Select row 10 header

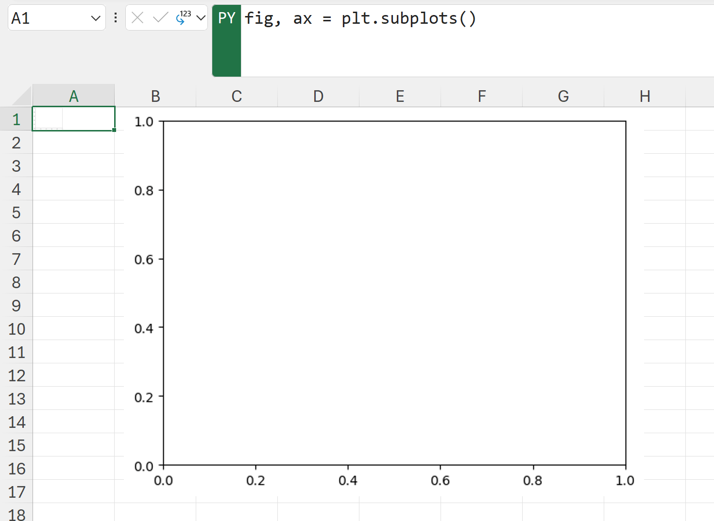pyautogui.click(x=17, y=329)
